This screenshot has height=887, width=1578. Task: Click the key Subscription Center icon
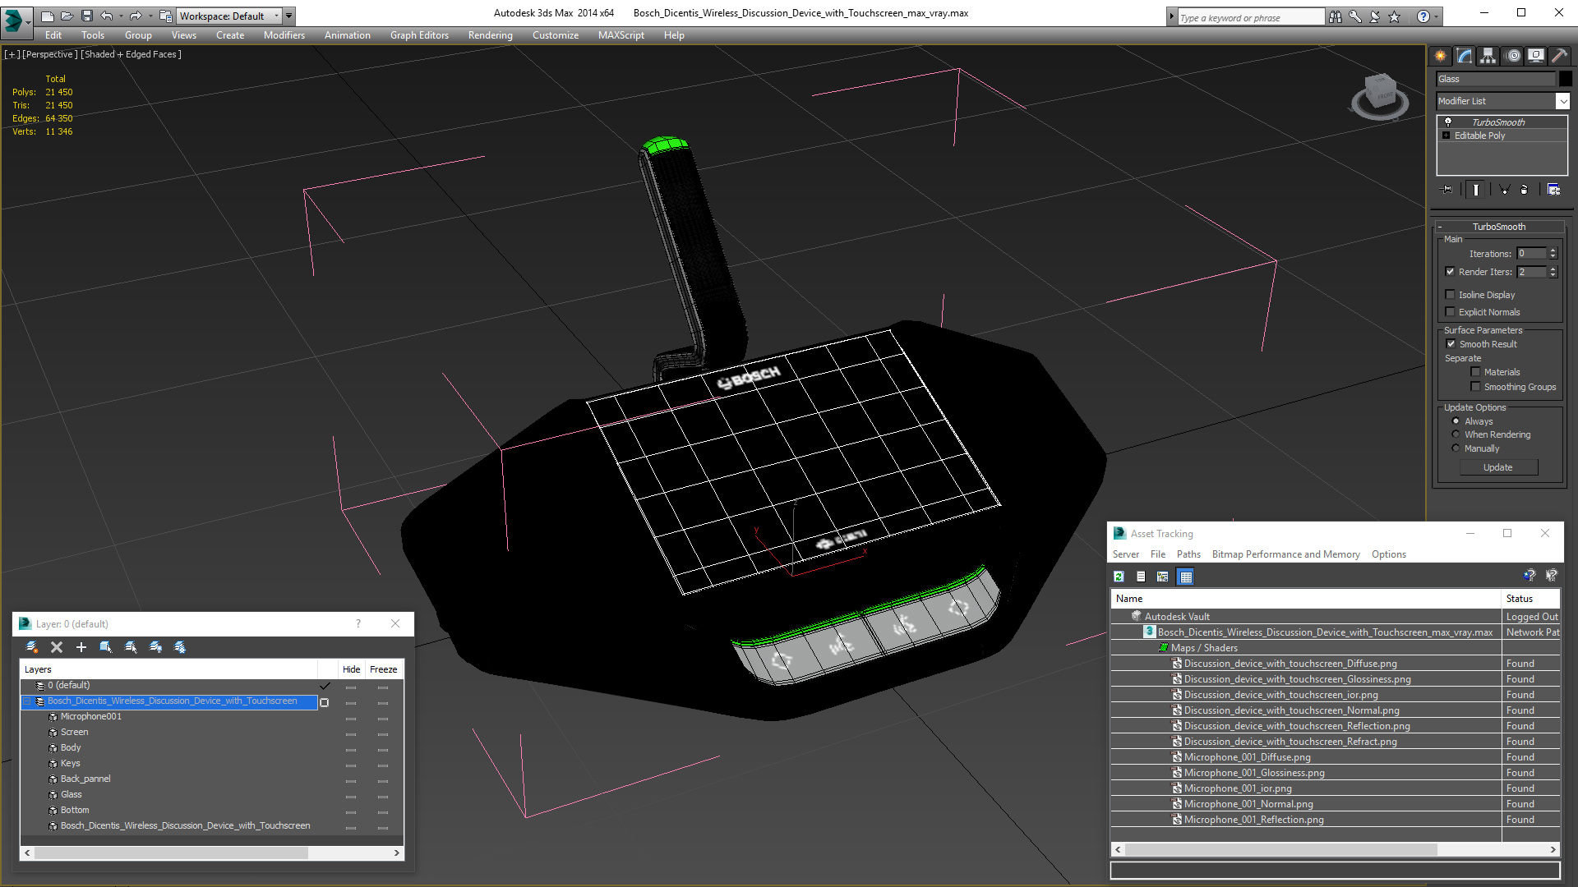1355,16
